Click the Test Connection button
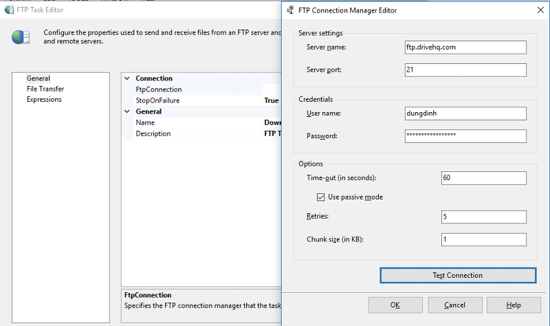Viewport: 550px width, 326px height. click(x=458, y=276)
